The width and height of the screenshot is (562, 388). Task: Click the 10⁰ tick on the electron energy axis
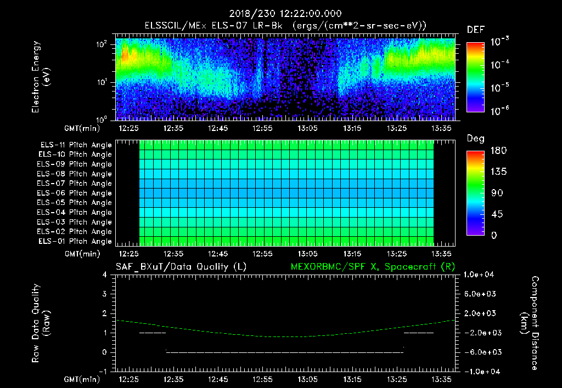tap(102, 119)
